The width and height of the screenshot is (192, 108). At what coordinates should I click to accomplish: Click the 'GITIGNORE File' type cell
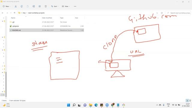point(65,26)
